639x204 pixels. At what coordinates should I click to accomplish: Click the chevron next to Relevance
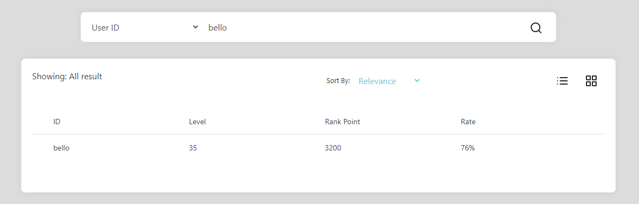pyautogui.click(x=417, y=81)
